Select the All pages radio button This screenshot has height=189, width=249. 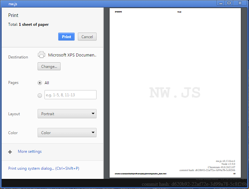click(x=40, y=83)
